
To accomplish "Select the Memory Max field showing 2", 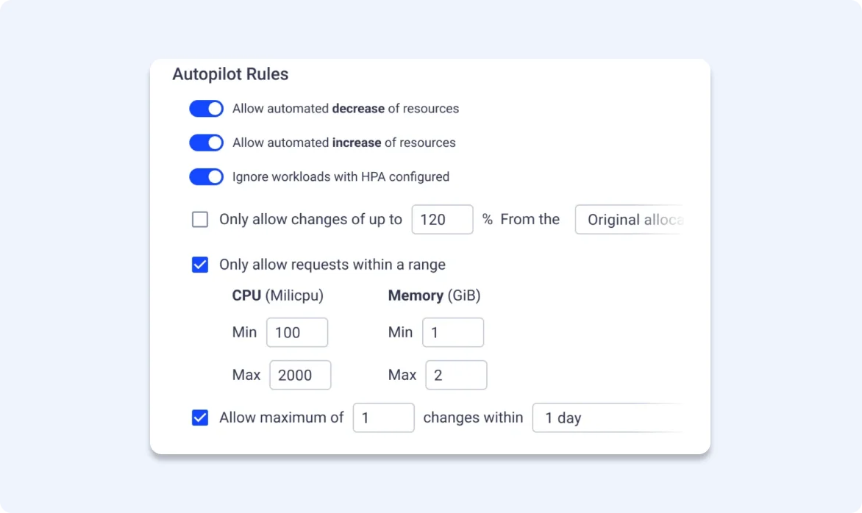I will (x=456, y=375).
